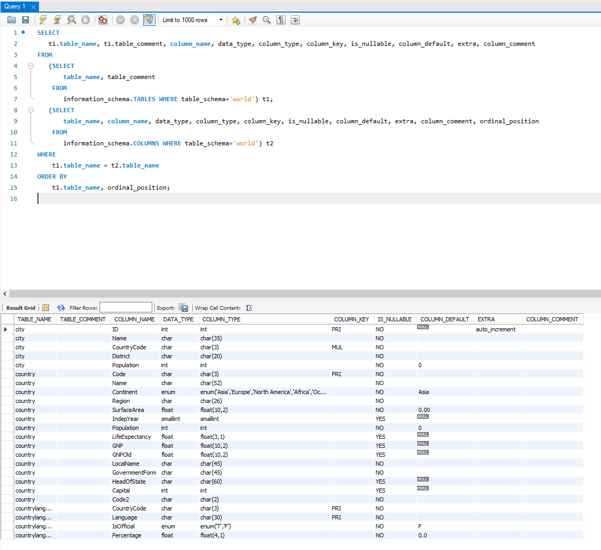The height and width of the screenshot is (550, 601).
Task: Select the smallint data type cell
Action: pos(179,419)
